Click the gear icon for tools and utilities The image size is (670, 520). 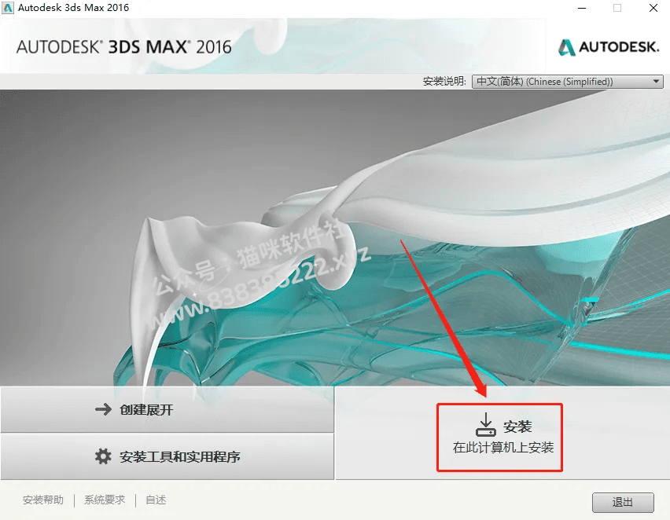click(103, 456)
